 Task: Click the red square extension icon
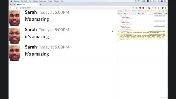[149, 8]
